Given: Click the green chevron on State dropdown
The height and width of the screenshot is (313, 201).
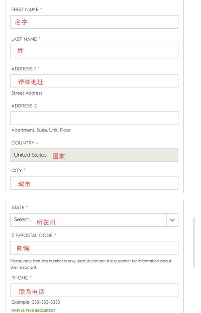Looking at the screenshot, I should (172, 220).
